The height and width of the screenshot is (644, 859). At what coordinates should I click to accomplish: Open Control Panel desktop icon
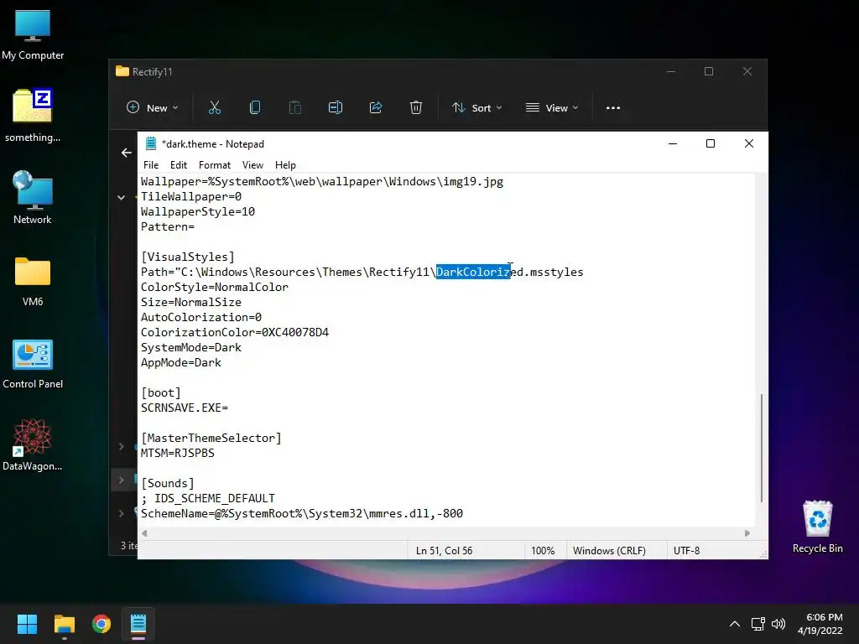click(x=33, y=364)
